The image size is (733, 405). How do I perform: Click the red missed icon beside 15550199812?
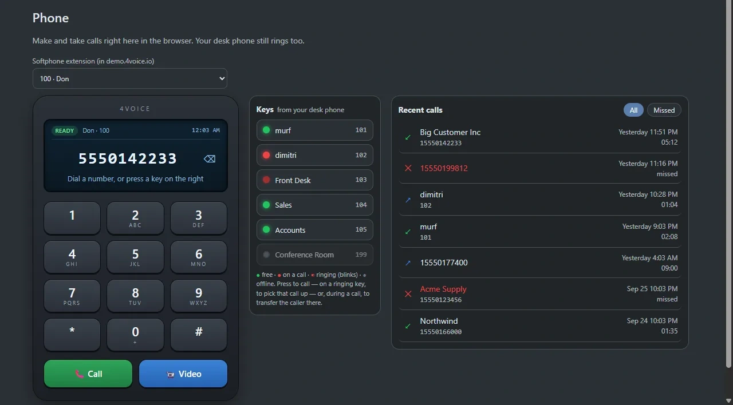click(x=408, y=168)
